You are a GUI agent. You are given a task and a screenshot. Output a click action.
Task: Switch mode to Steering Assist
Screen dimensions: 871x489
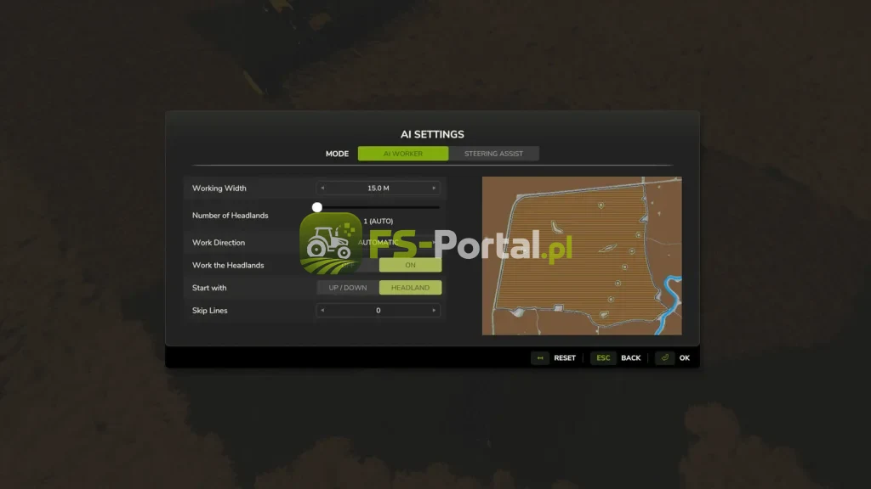(494, 154)
